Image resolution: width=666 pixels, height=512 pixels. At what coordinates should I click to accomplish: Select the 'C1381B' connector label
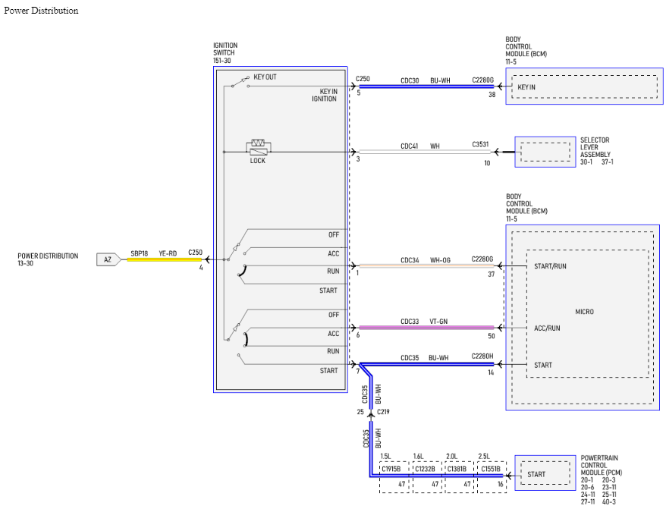click(x=457, y=469)
